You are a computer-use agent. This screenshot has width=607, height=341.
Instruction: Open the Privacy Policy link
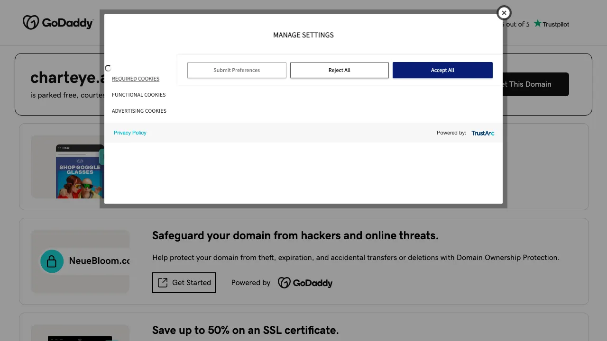point(130,133)
